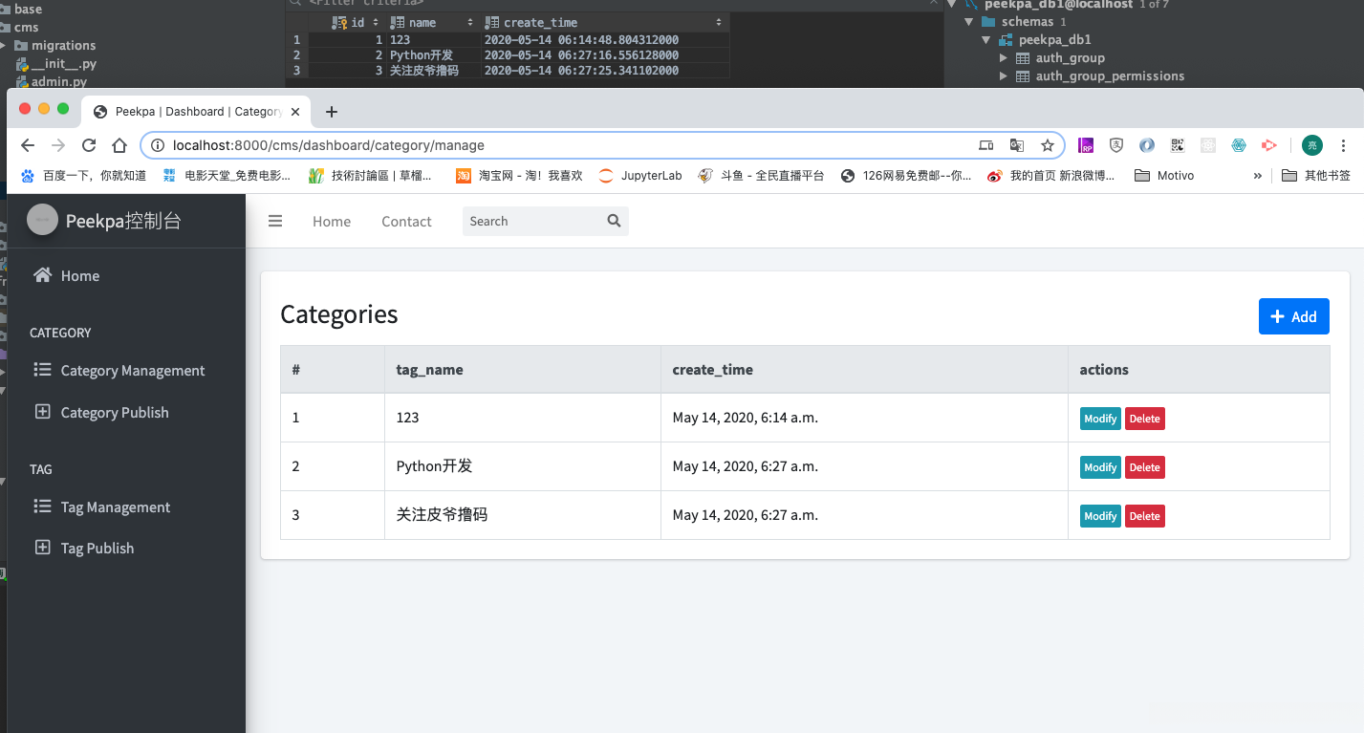The width and height of the screenshot is (1364, 733).
Task: Open the 其他书签 bookmarks folder
Action: tap(1316, 176)
